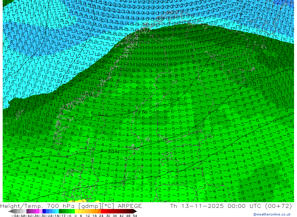Click the '[gdmp]' unit label in the title
297x217 pixels.
click(90, 206)
